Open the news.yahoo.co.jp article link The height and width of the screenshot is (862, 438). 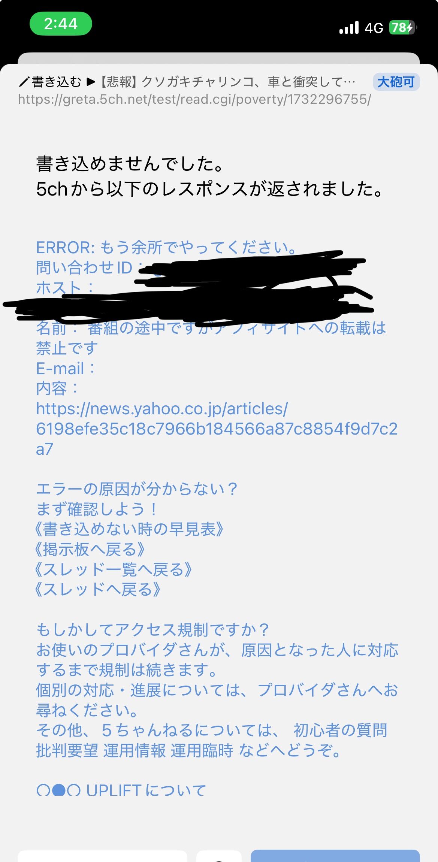pos(217,429)
